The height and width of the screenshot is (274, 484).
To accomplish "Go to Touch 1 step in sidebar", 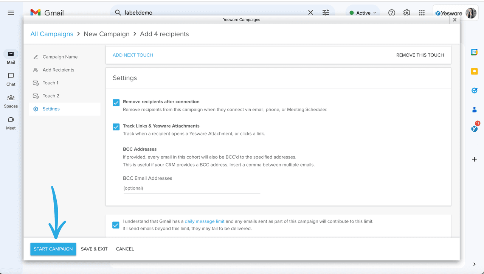I will 50,83.
